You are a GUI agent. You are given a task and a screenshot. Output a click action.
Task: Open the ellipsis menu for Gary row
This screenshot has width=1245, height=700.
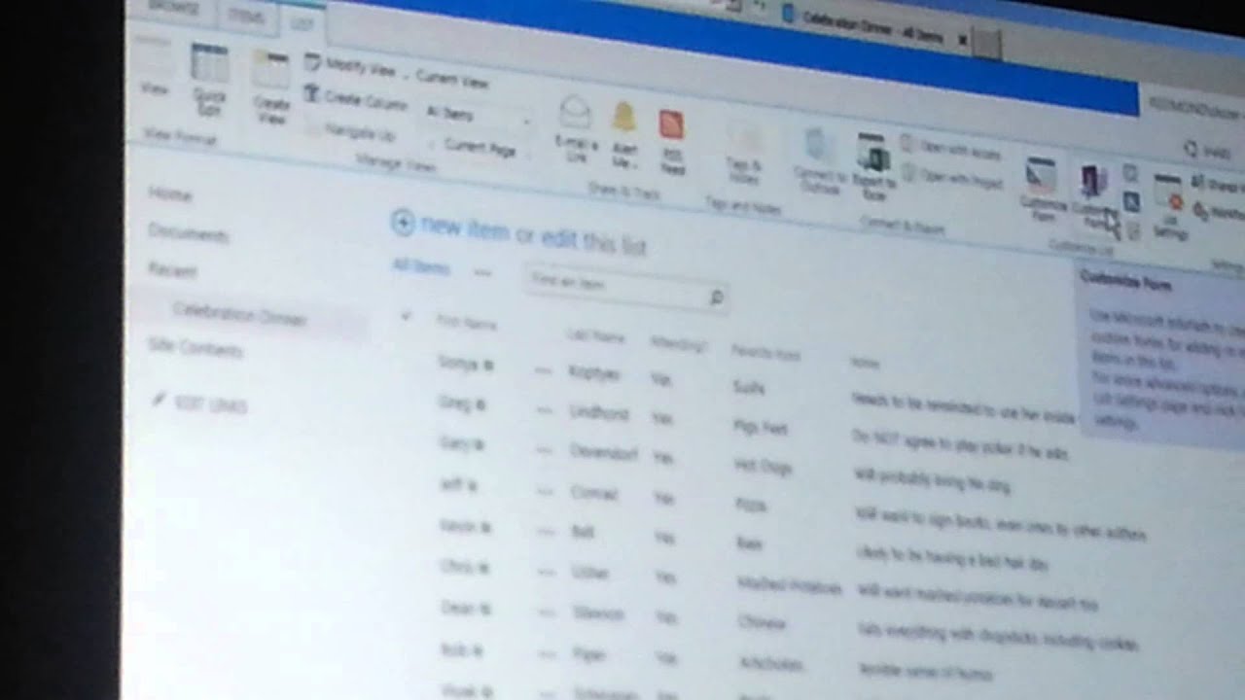[x=547, y=450]
